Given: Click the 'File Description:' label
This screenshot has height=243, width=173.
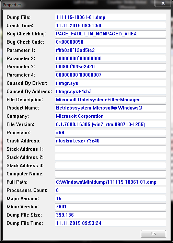Looking at the screenshot, I should click(25, 100).
